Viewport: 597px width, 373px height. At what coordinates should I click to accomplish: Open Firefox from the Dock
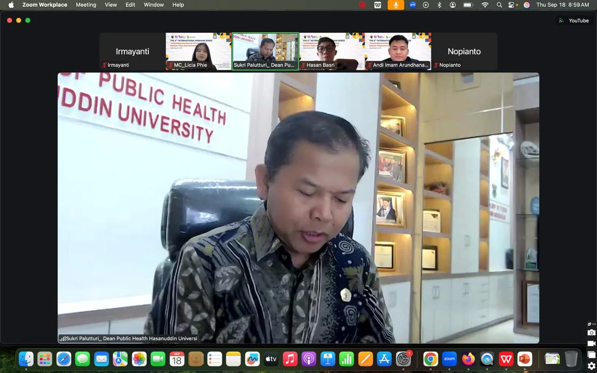[468, 359]
